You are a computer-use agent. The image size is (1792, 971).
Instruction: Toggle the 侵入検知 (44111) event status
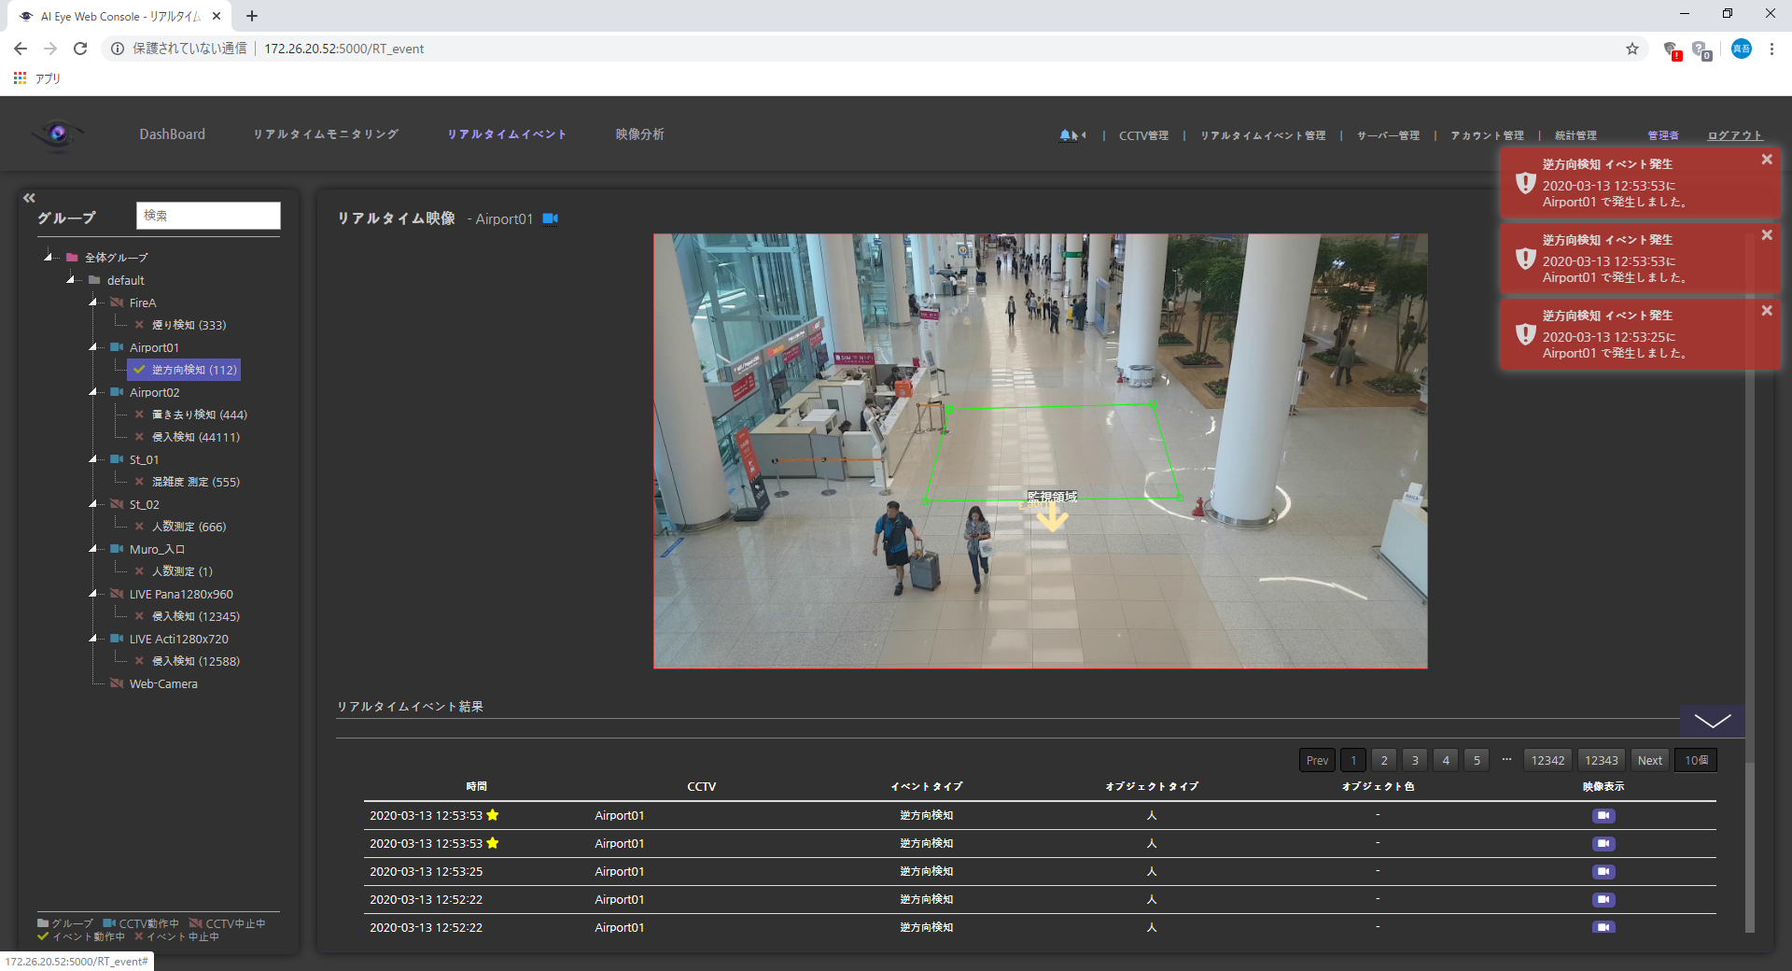139,437
